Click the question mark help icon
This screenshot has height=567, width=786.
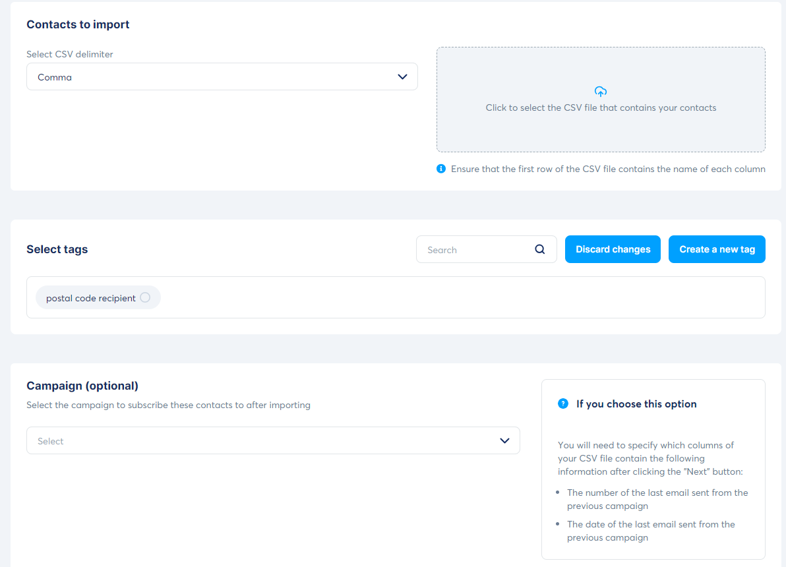pyautogui.click(x=563, y=403)
